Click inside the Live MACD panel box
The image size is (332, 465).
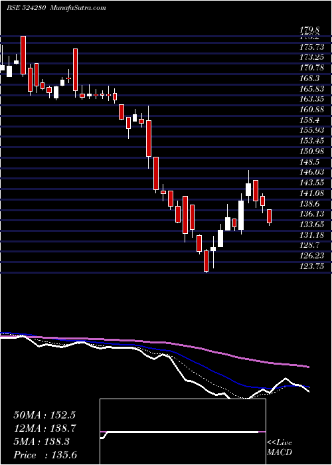[x=183, y=432]
